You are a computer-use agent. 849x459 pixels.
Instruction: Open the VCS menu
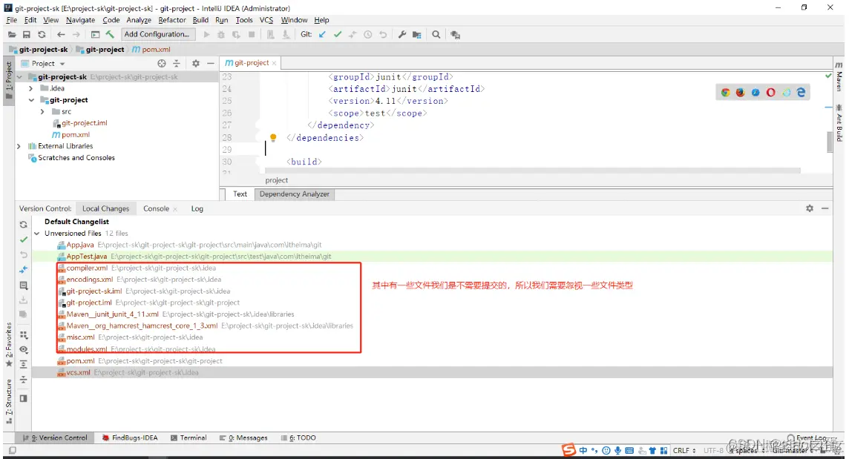pyautogui.click(x=266, y=20)
